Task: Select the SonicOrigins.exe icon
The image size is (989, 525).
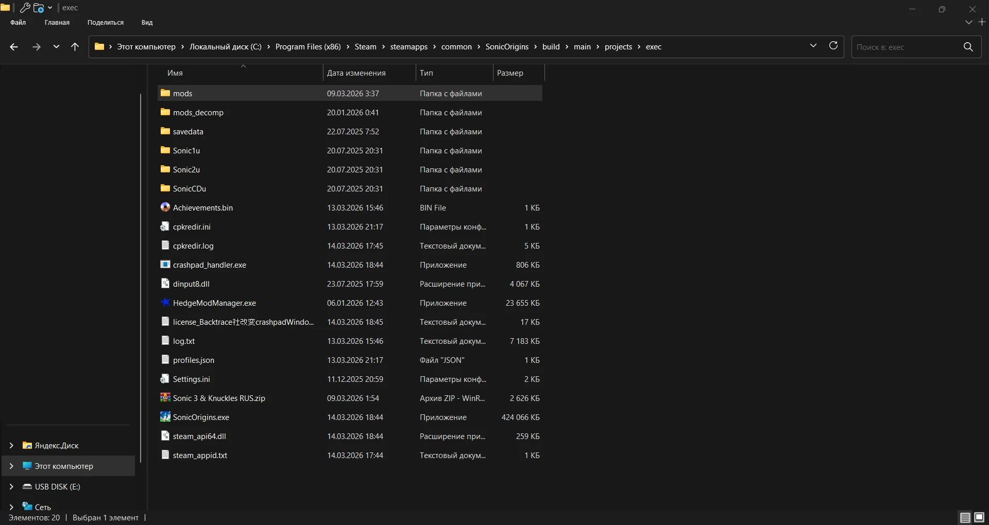Action: click(x=165, y=417)
